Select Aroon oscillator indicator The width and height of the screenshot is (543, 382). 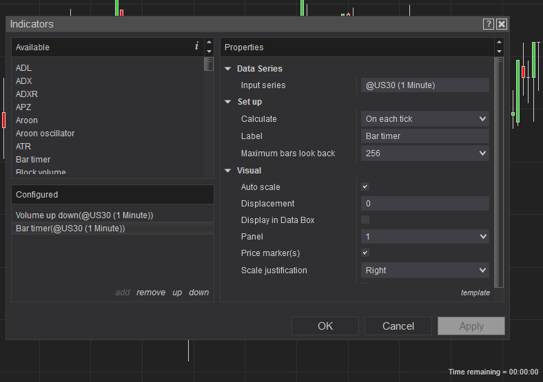(45, 134)
